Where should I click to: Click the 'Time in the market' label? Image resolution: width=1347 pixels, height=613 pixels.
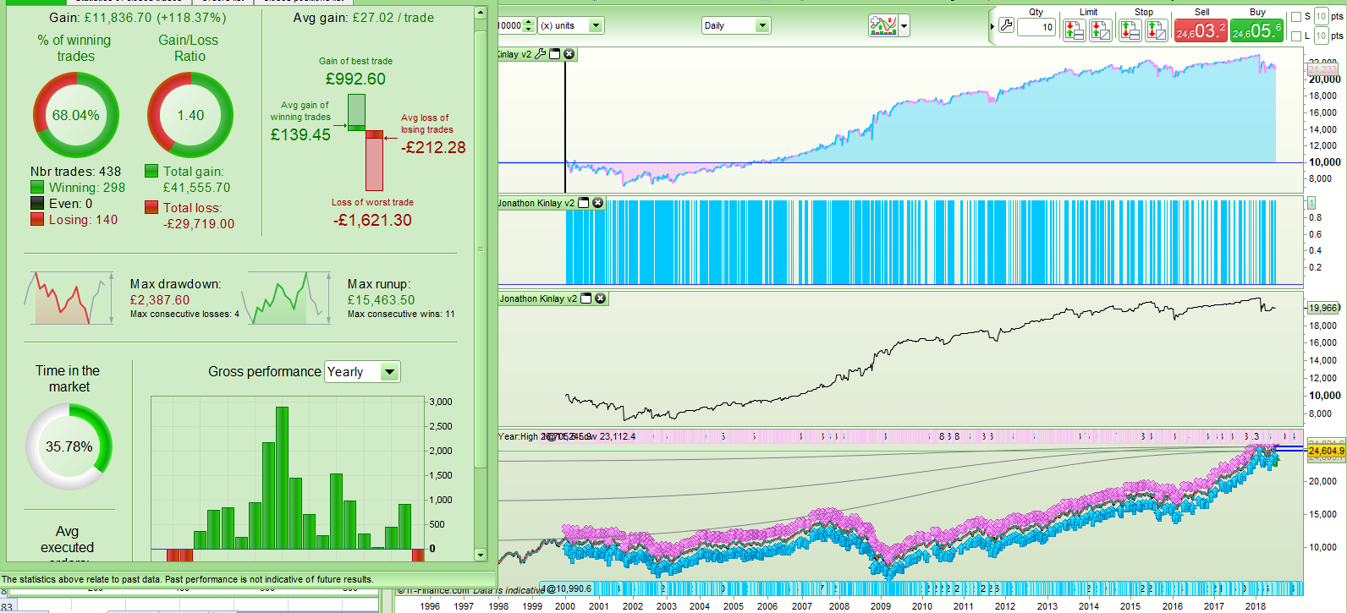(68, 379)
